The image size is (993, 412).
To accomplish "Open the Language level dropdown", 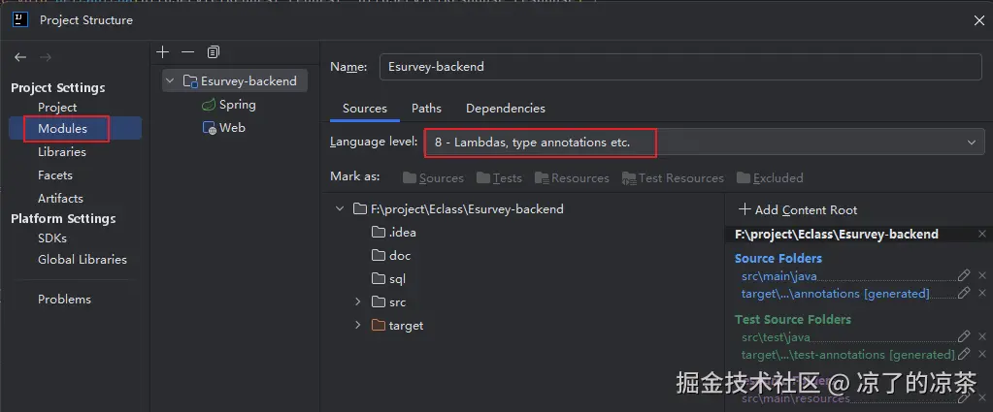I will [971, 143].
